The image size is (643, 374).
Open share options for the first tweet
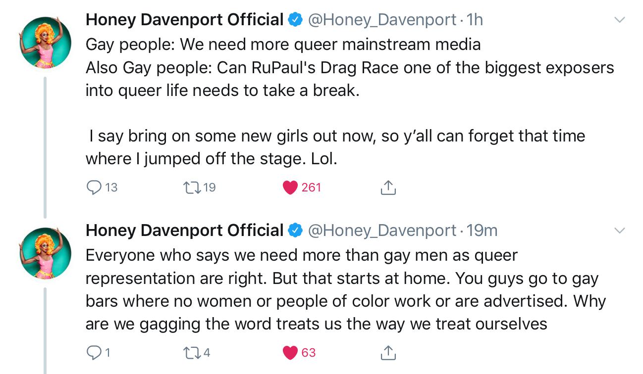tap(388, 187)
